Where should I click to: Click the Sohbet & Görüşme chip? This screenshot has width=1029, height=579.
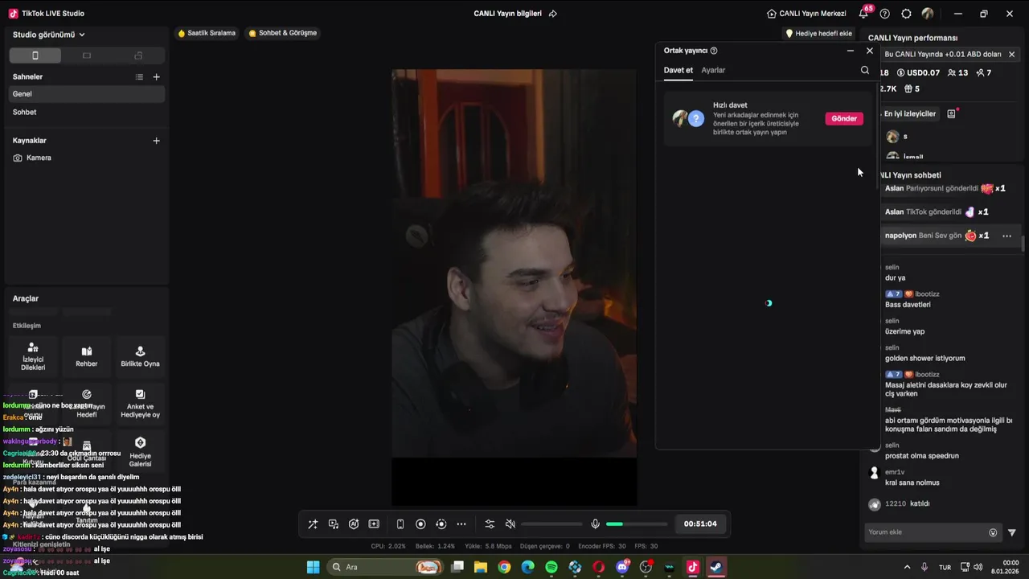(x=283, y=33)
